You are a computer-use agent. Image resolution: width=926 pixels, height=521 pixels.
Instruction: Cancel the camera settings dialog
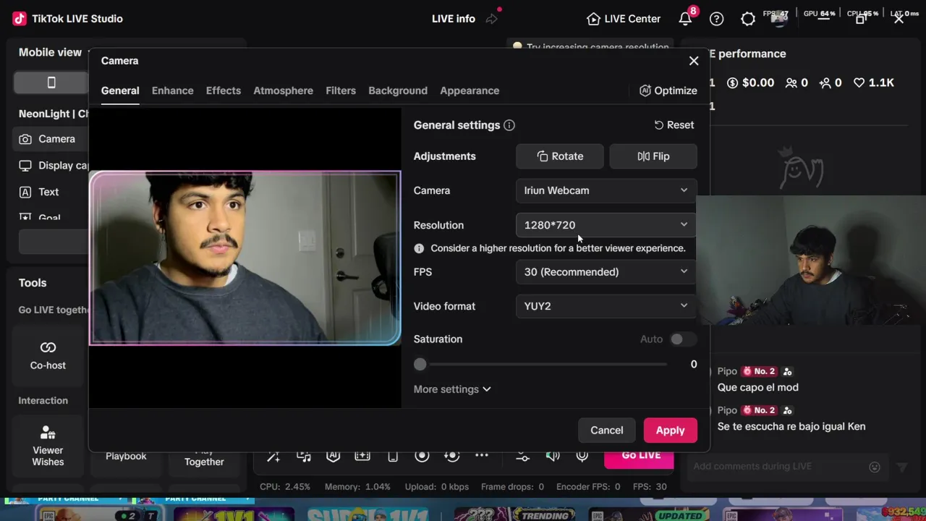point(606,431)
